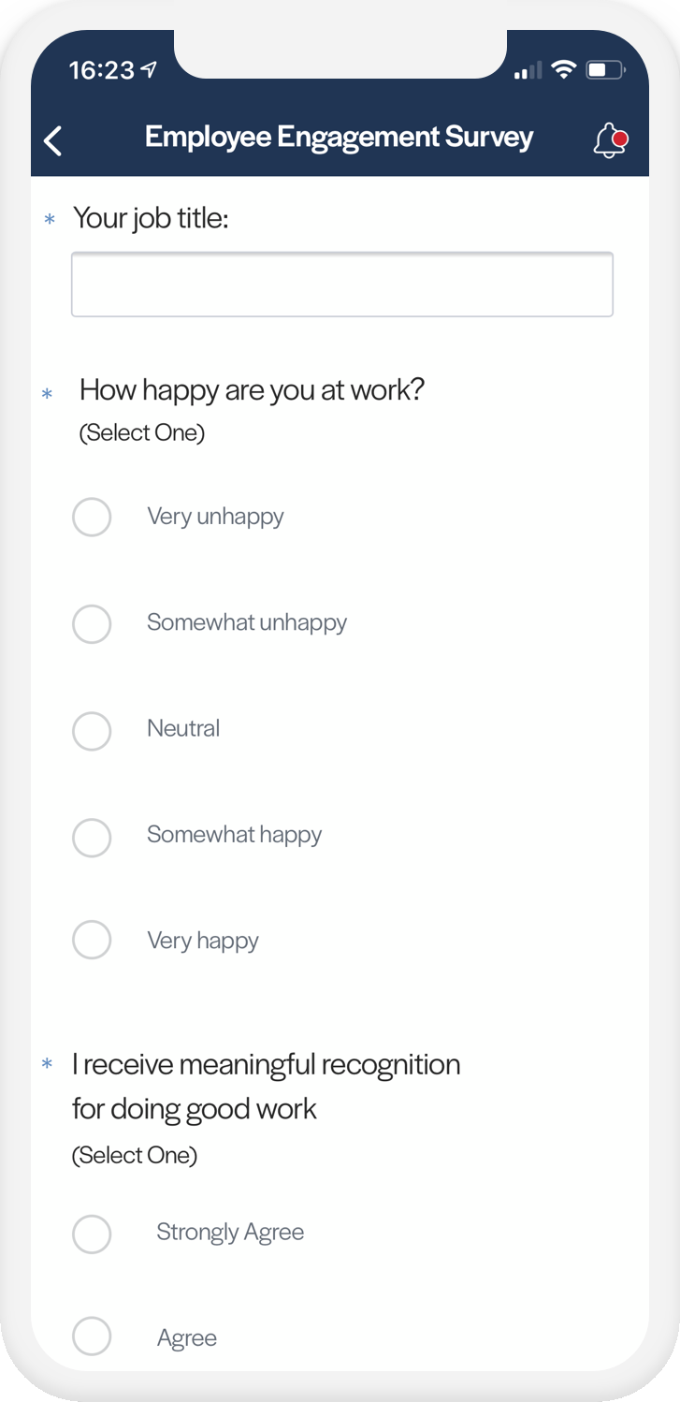Click the 'Your job title:' label
This screenshot has height=1402, width=680.
151,219
